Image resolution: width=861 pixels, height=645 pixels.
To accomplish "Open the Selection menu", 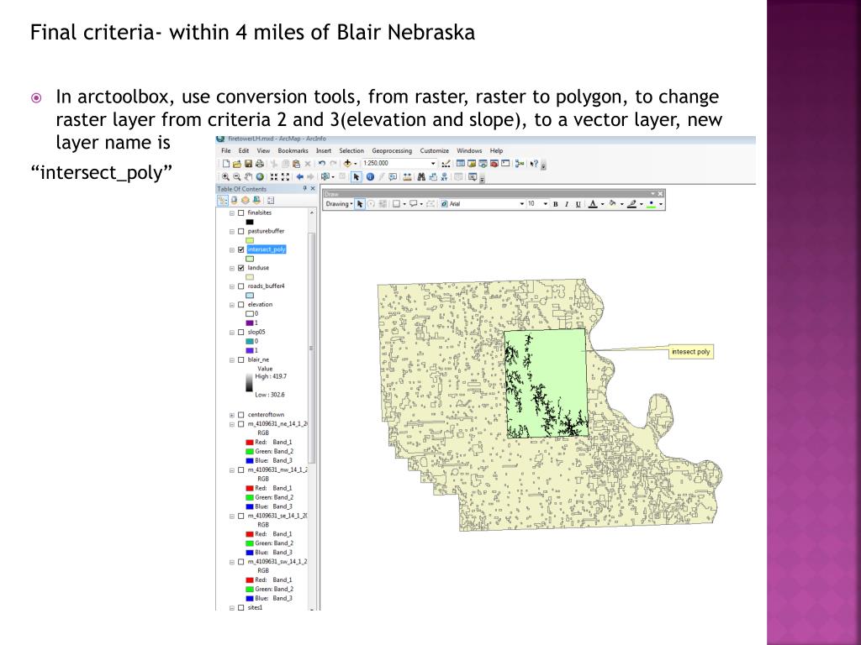I will [x=351, y=151].
